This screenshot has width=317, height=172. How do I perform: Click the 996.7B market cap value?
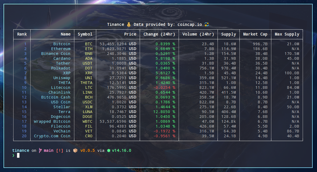[x=260, y=44]
